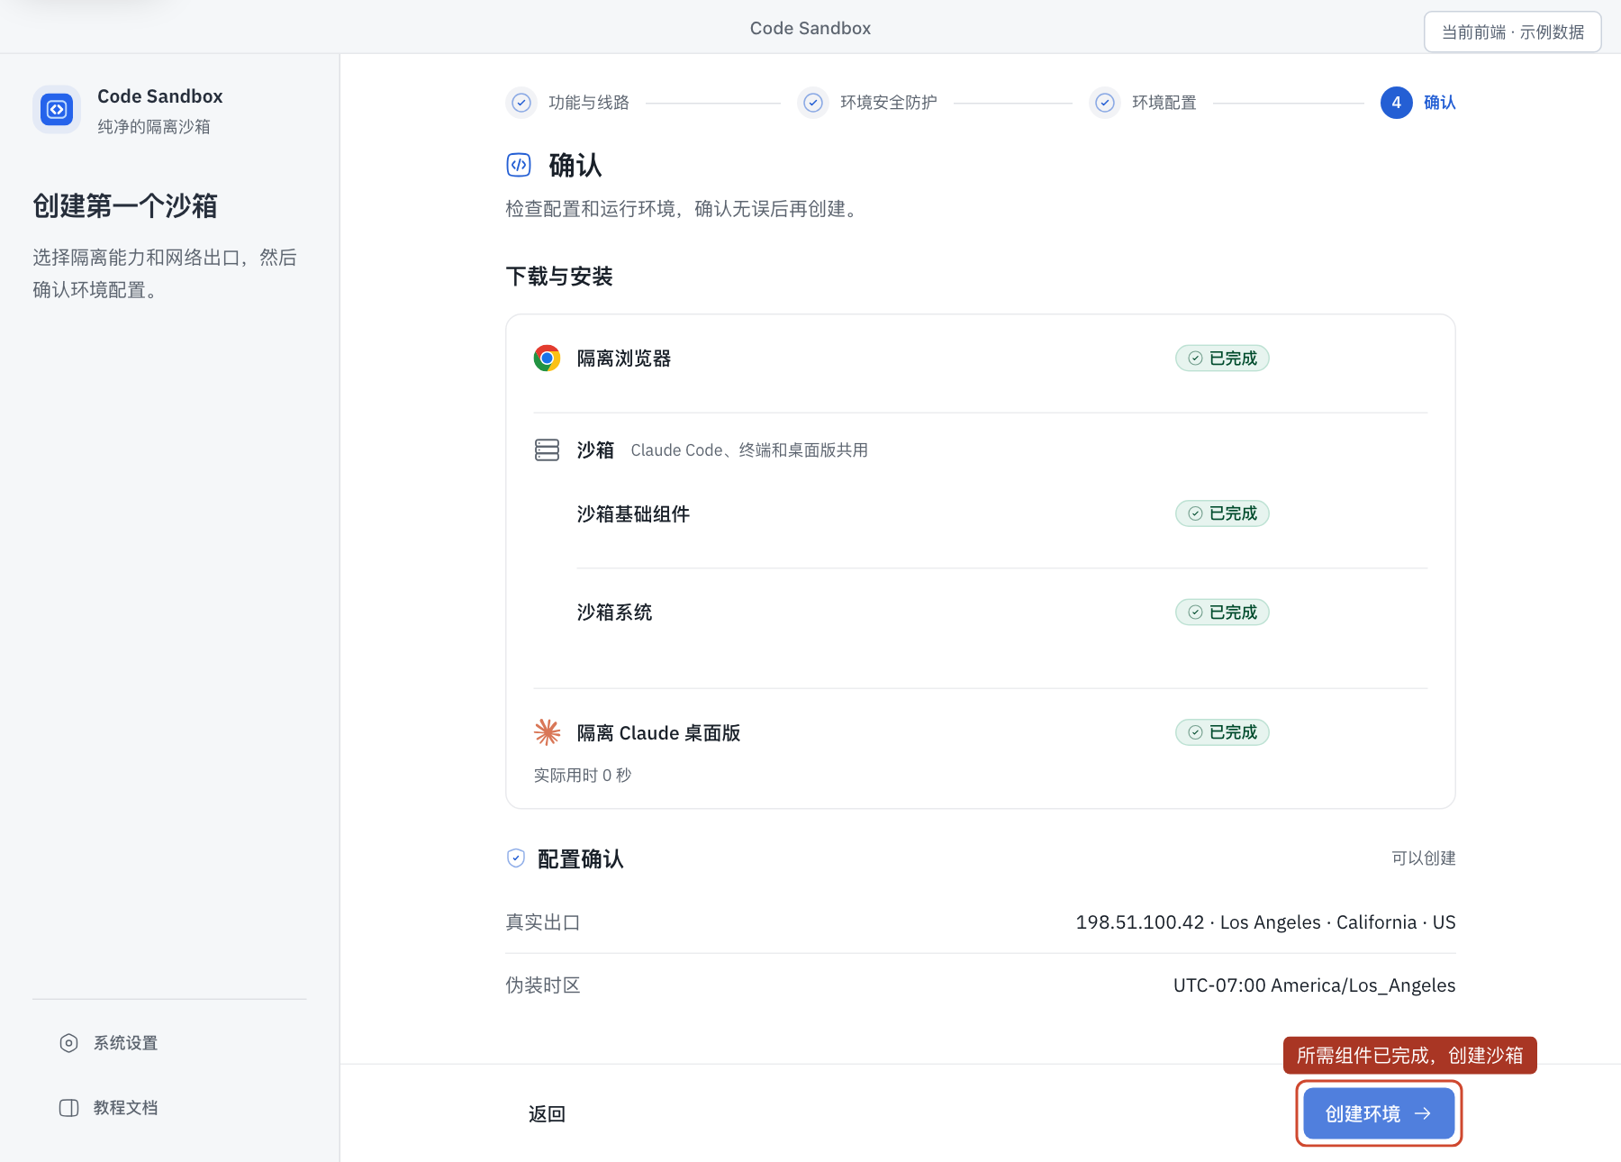Click the shield icon beside 配置确认
1621x1162 pixels.
tap(516, 858)
